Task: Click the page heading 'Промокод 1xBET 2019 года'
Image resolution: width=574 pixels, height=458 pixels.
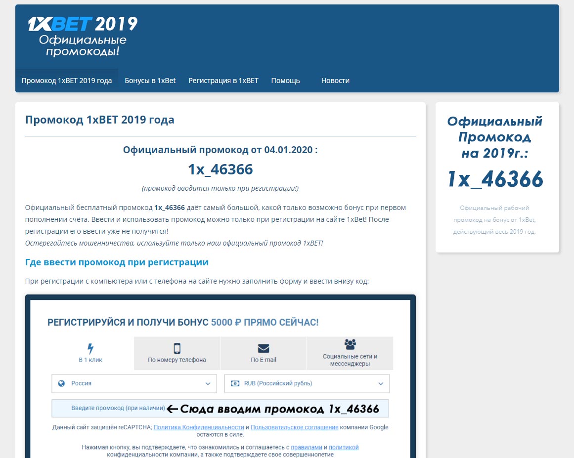Action: coord(99,120)
